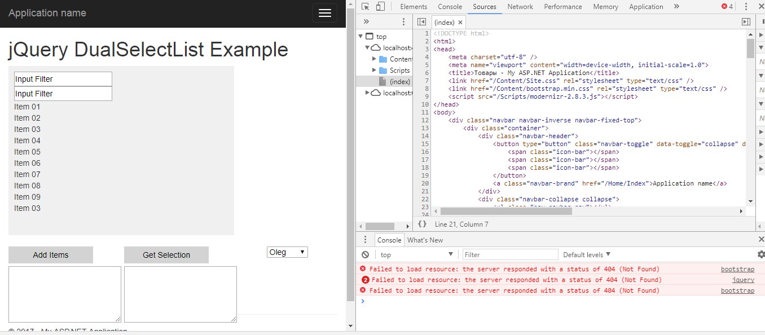Clear the console with the ban icon
Screen dimensions: 765x335
pyautogui.click(x=366, y=254)
